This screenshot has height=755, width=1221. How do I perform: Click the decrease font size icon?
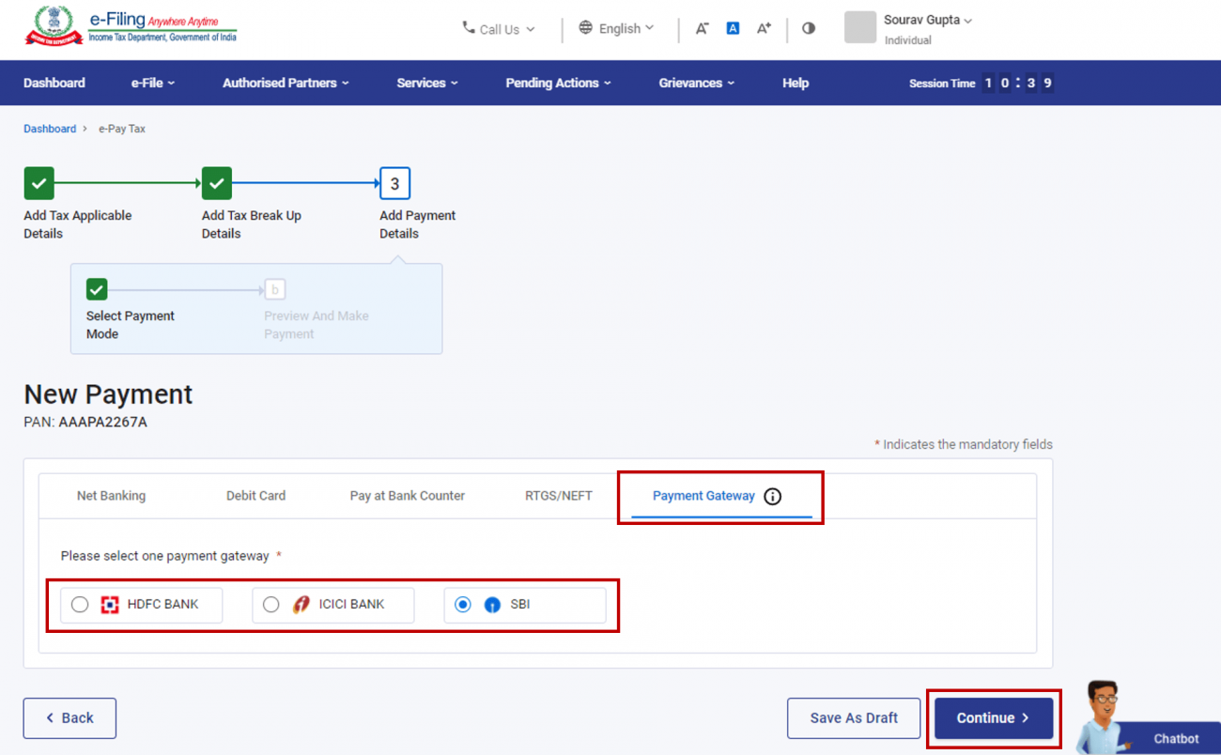pos(702,28)
